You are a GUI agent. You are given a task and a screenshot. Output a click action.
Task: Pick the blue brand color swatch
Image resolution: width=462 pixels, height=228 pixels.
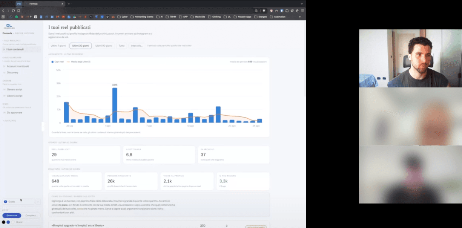point(8,222)
